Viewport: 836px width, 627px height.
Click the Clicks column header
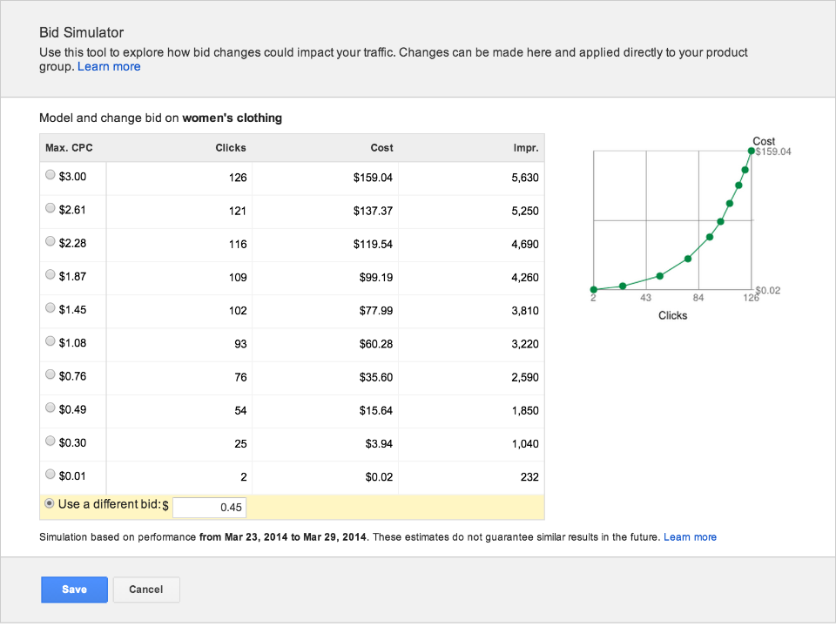tap(231, 148)
